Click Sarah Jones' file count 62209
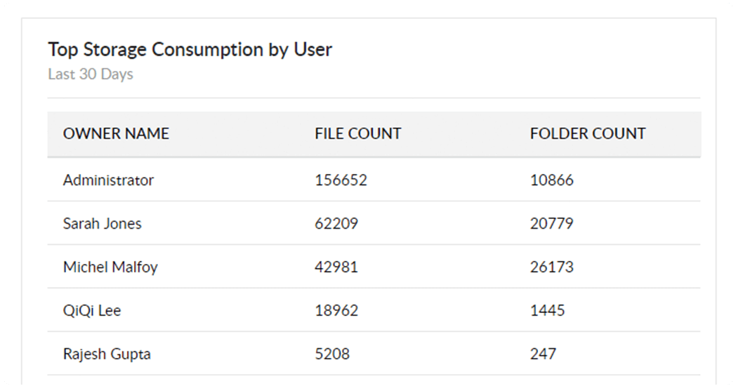This screenshot has height=386, width=736. pyautogui.click(x=336, y=223)
